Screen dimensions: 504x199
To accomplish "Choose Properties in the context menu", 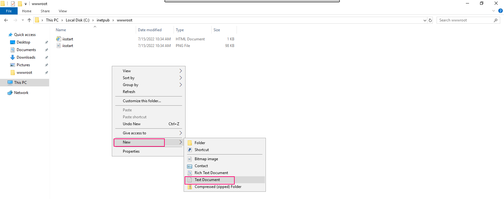I will pyautogui.click(x=149, y=151).
